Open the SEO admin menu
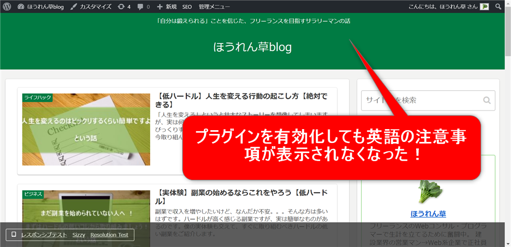The image size is (511, 247). pos(187,6)
